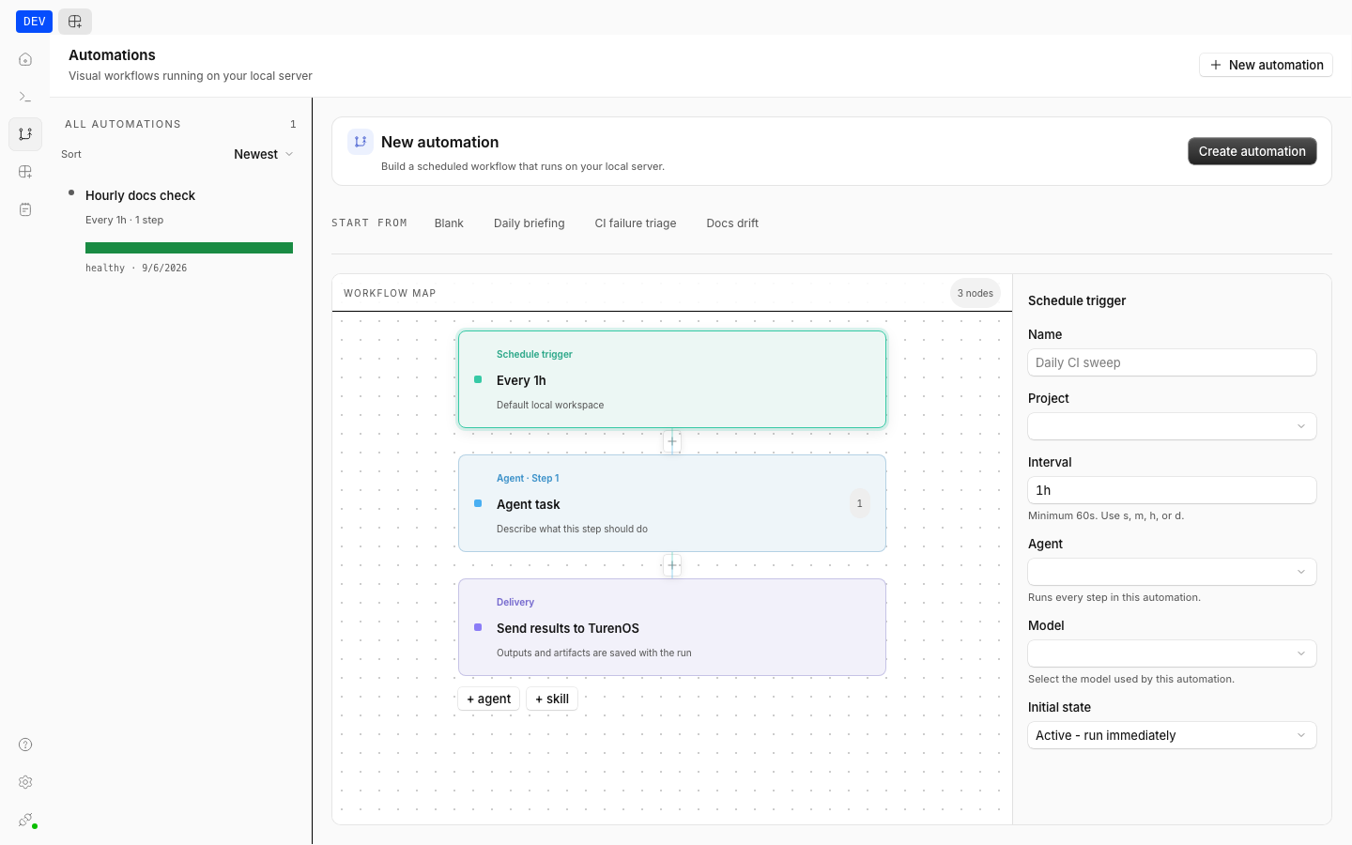Open the Agent dropdown
Screen dimensions: 1352x845
(1172, 572)
